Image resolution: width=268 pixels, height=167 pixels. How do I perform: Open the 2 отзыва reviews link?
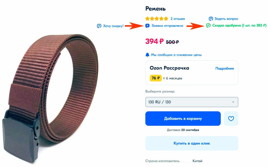(178, 19)
